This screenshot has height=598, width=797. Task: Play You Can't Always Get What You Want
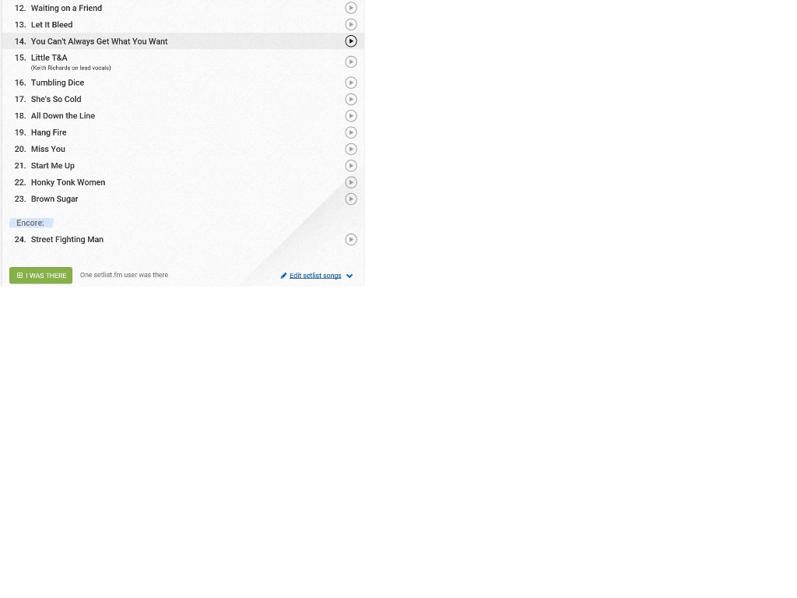(x=351, y=41)
